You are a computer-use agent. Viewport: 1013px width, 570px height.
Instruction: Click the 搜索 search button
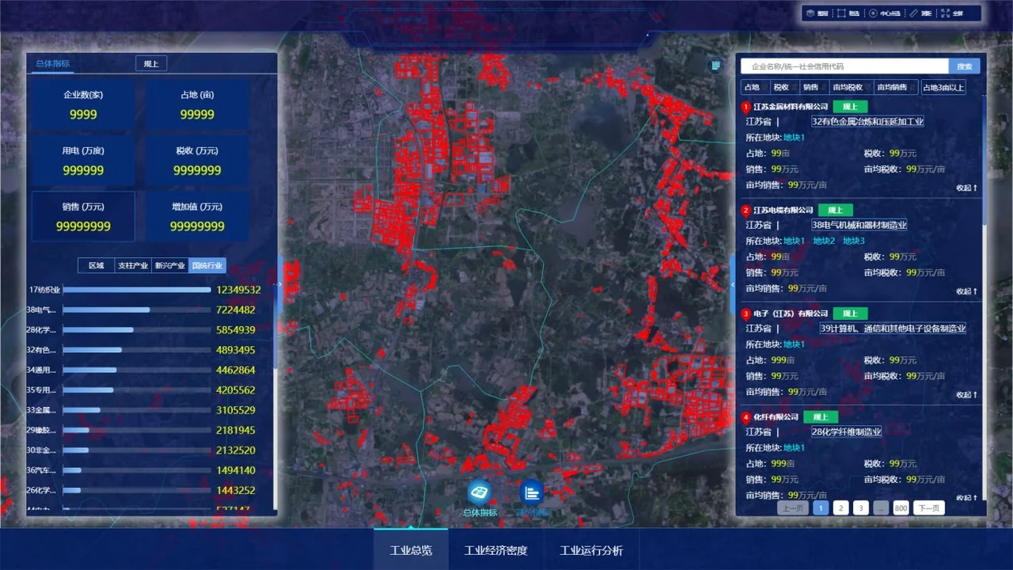point(965,66)
